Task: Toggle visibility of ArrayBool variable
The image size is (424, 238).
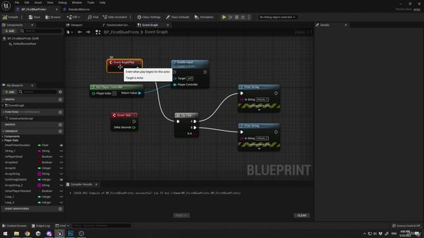Action: pos(62,163)
